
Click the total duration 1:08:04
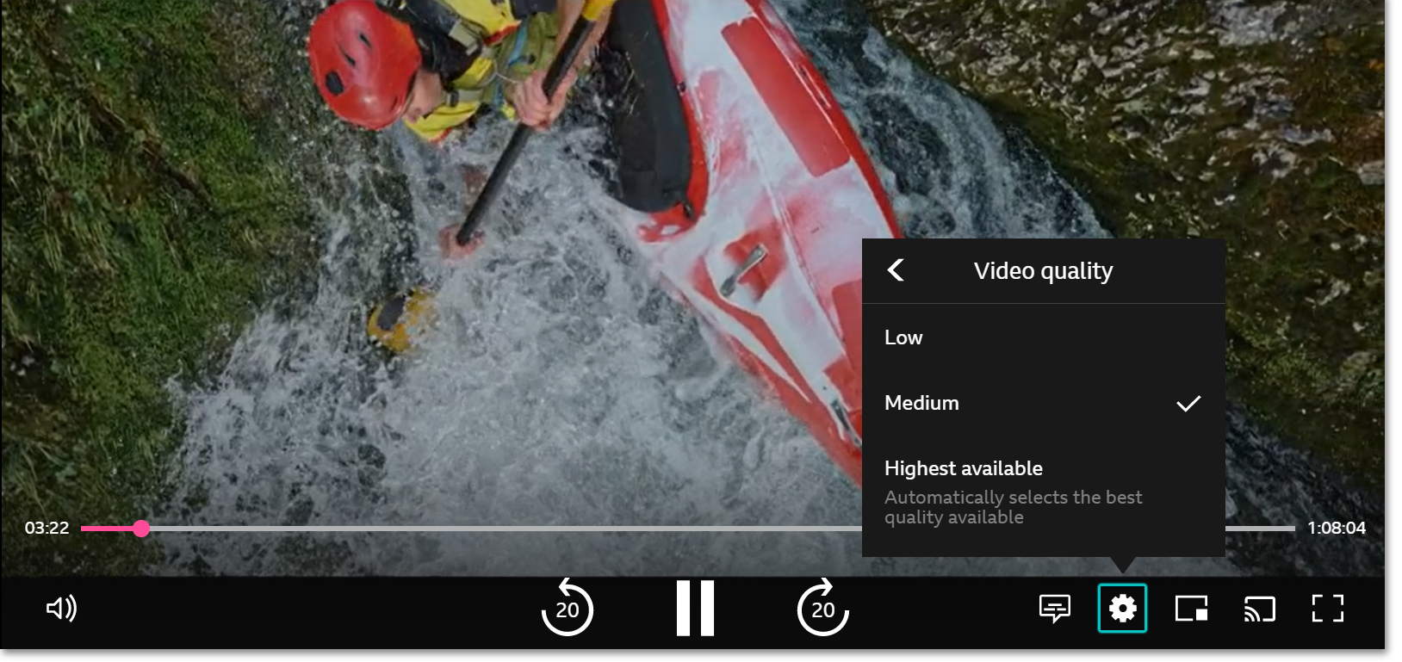click(x=1337, y=528)
